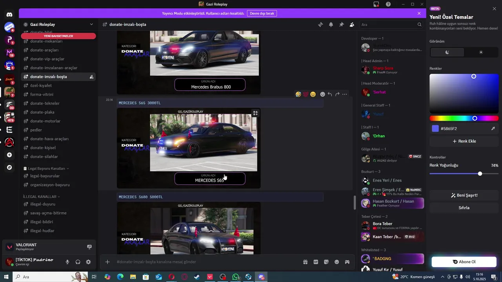This screenshot has width=502, height=282.
Task: Toggle the member list icon
Action: coord(352,24)
